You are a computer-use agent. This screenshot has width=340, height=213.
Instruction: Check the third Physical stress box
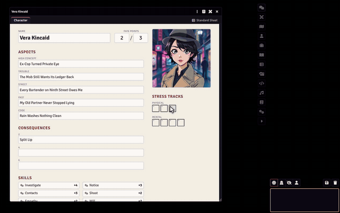click(172, 108)
